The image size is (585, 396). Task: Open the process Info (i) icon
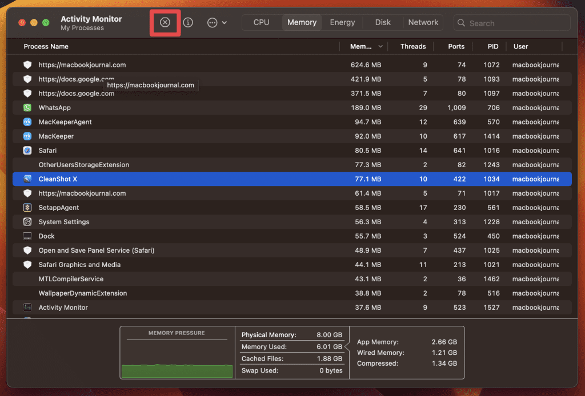pos(188,22)
